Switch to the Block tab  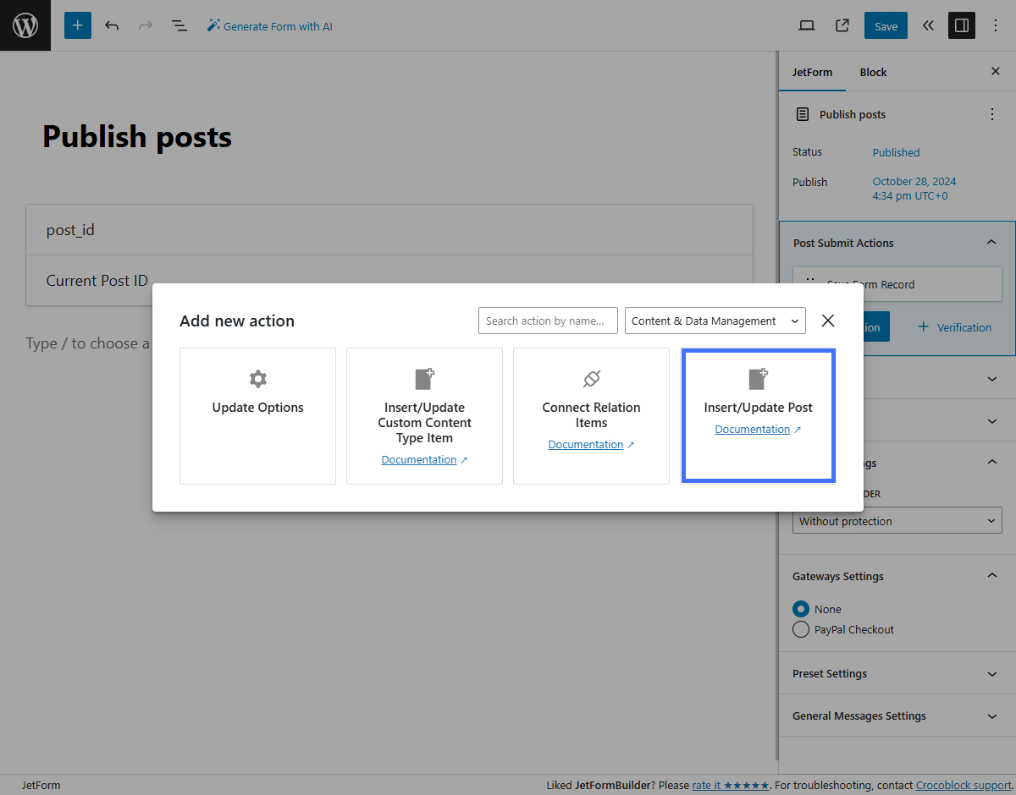click(873, 72)
